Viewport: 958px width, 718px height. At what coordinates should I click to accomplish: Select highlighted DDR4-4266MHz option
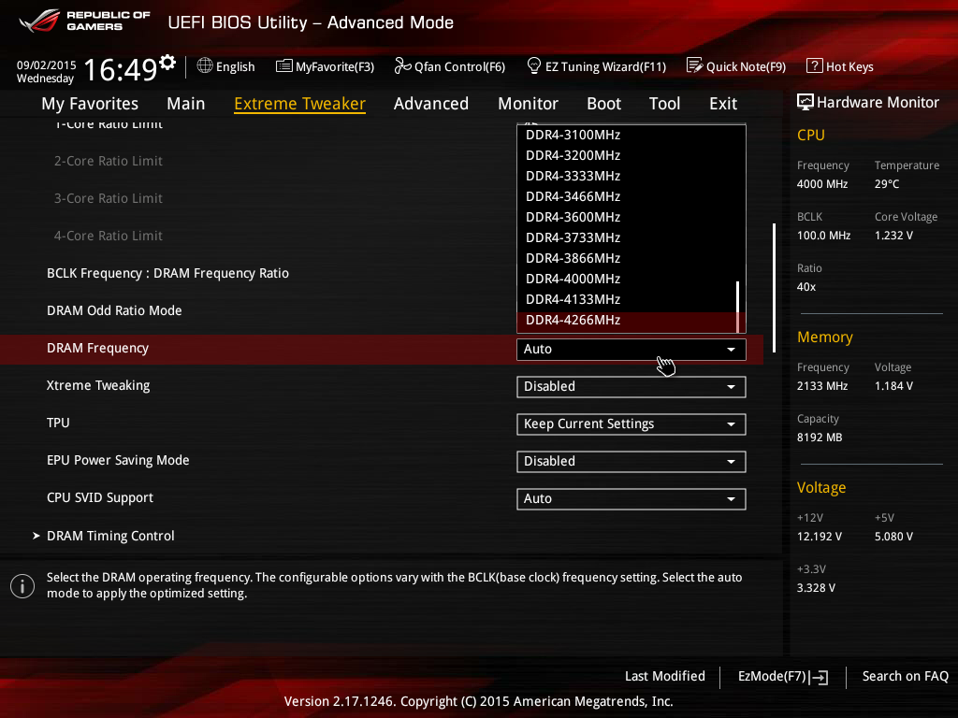pyautogui.click(x=627, y=321)
